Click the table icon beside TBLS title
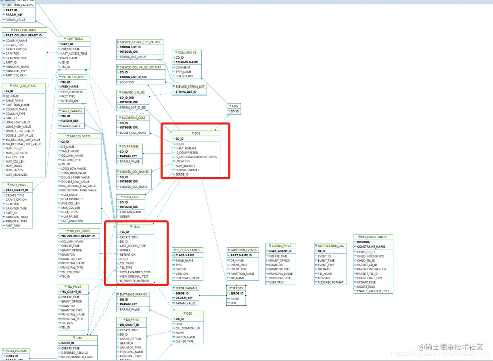This screenshot has height=361, width=493. [131, 227]
